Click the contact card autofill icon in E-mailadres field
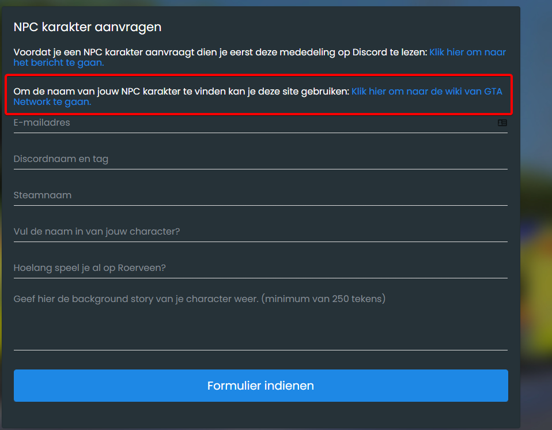The height and width of the screenshot is (430, 552). pos(502,123)
